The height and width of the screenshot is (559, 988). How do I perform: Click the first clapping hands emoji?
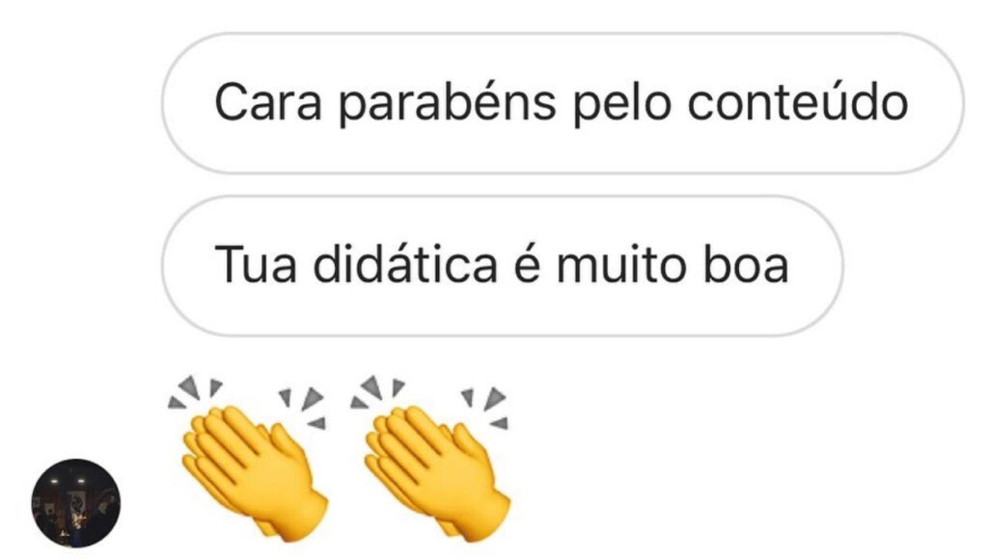[248, 459]
